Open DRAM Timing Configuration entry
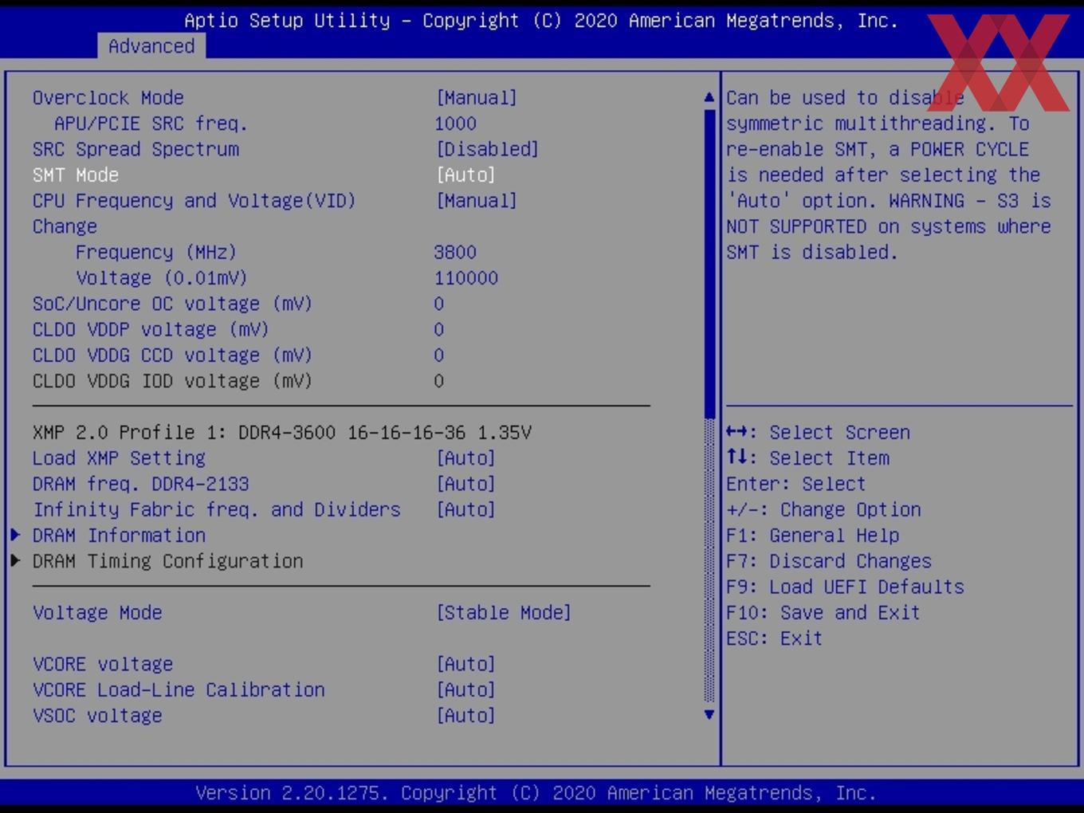Viewport: 1084px width, 813px height. click(x=167, y=561)
